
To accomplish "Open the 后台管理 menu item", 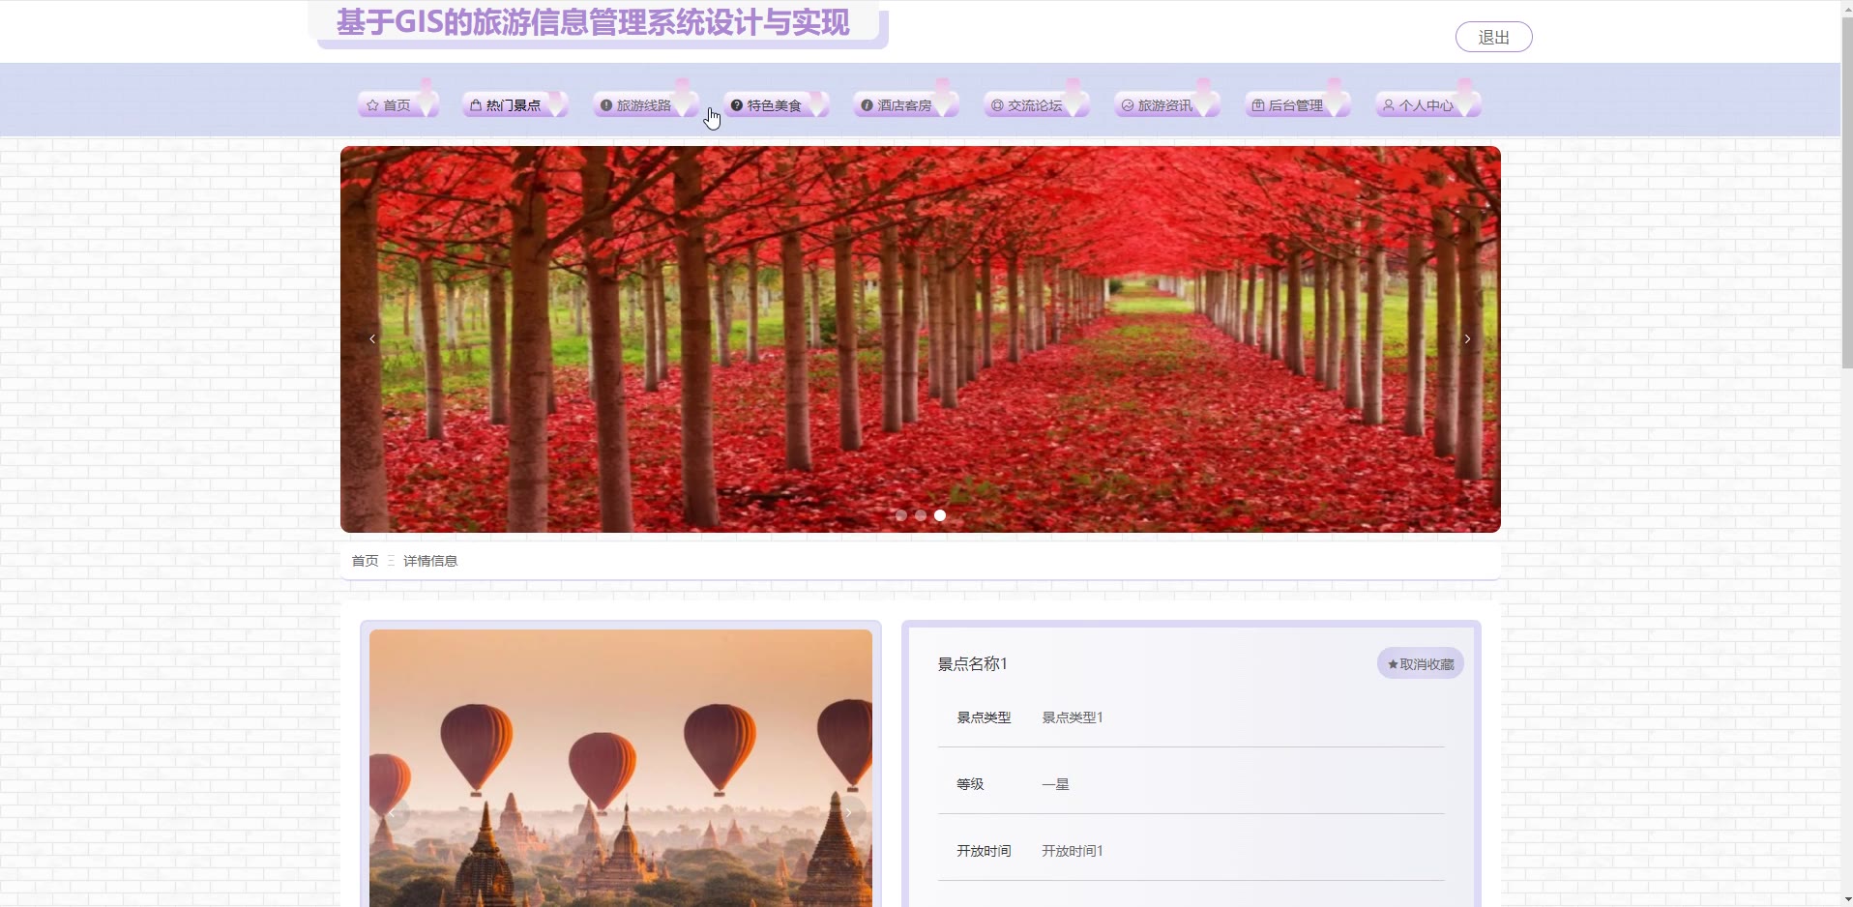I will click(x=1297, y=105).
